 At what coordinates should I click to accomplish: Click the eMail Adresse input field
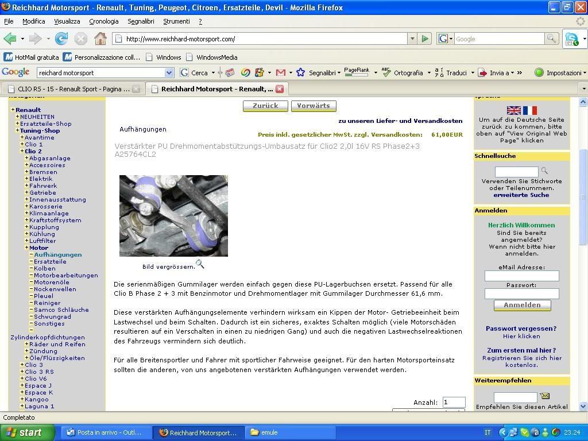(521, 276)
